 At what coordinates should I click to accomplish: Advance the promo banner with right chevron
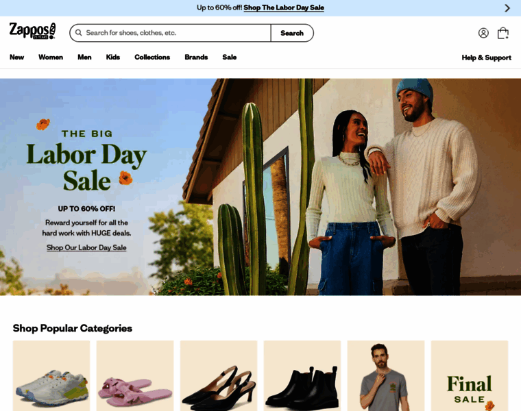[x=507, y=8]
